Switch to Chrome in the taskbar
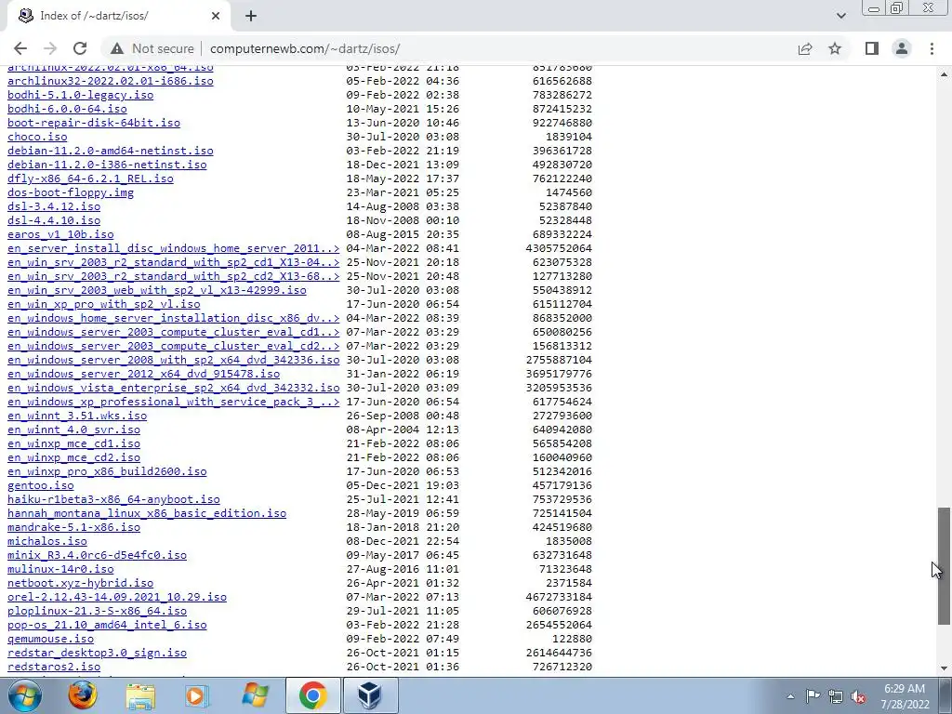 [312, 695]
